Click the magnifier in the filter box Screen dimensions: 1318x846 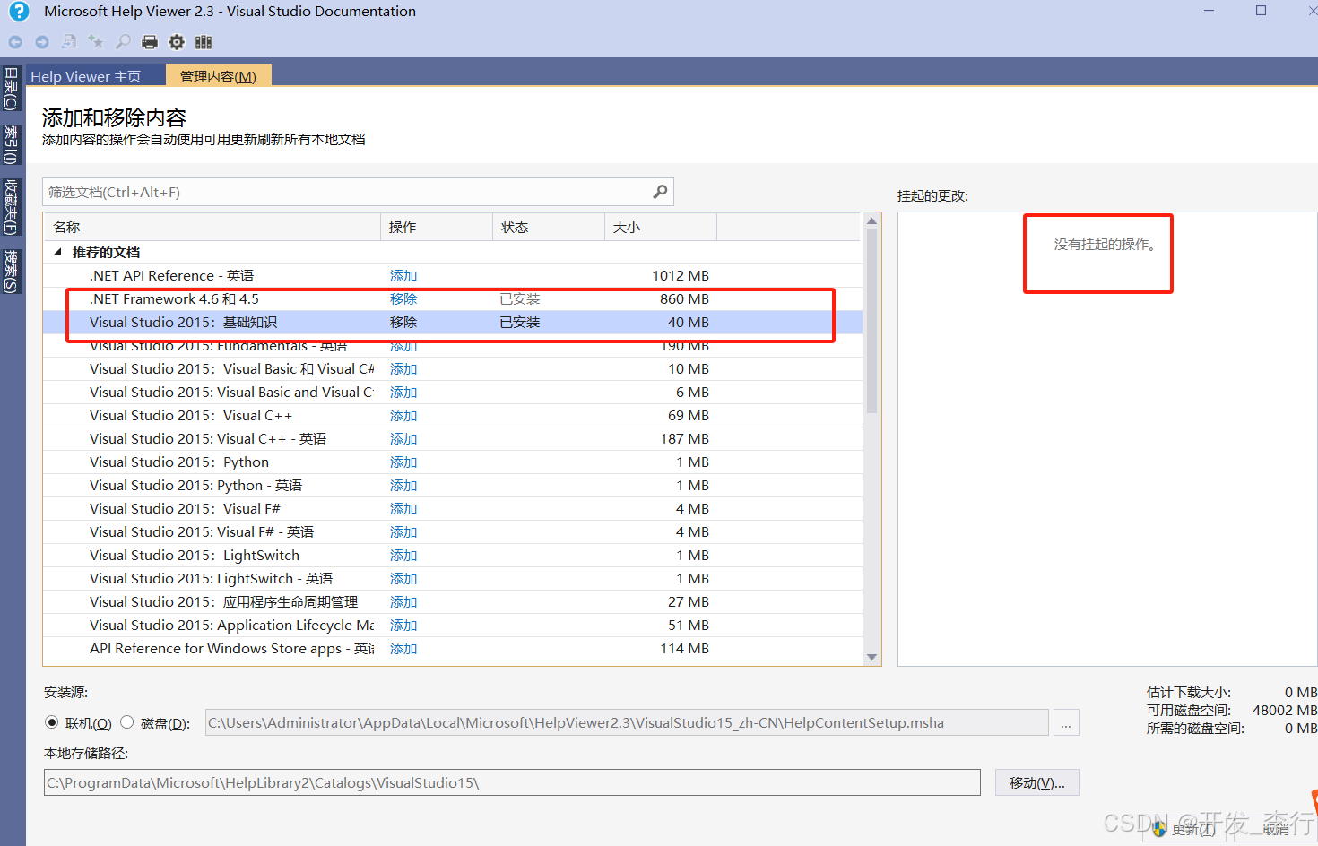pos(660,192)
